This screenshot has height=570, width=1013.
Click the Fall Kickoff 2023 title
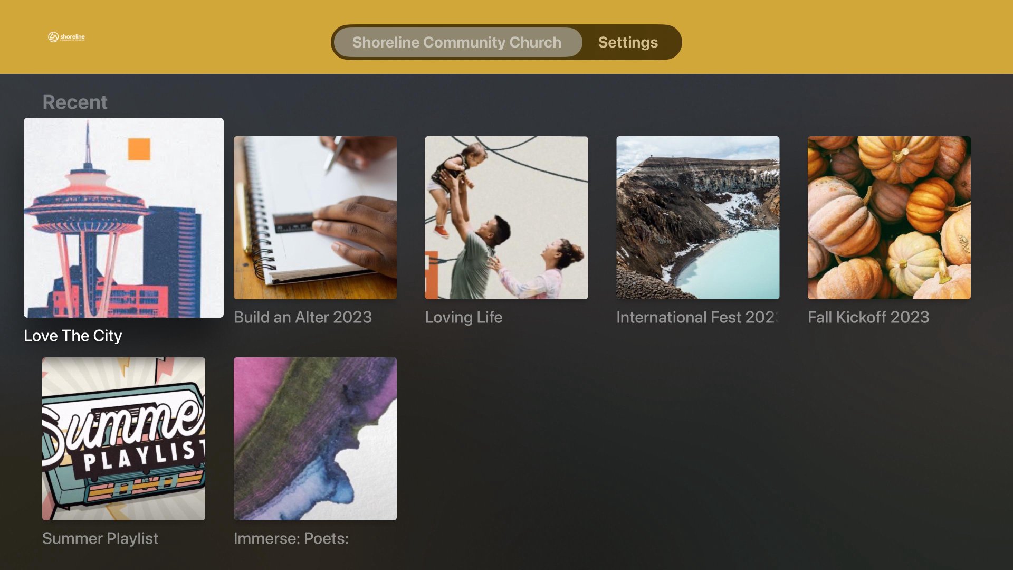[868, 317]
